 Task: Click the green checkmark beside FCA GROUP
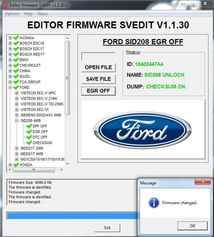click(16, 82)
